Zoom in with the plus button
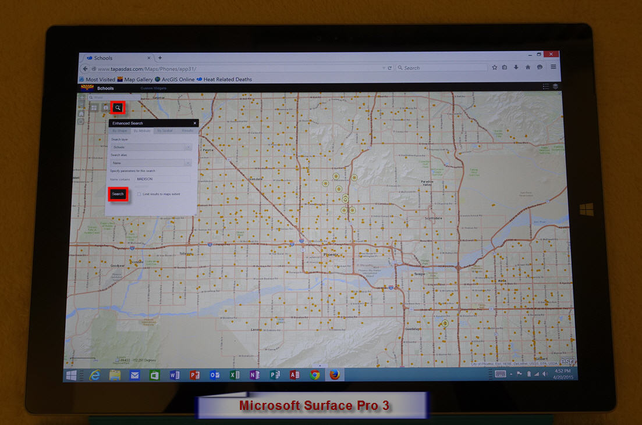 pos(82,98)
